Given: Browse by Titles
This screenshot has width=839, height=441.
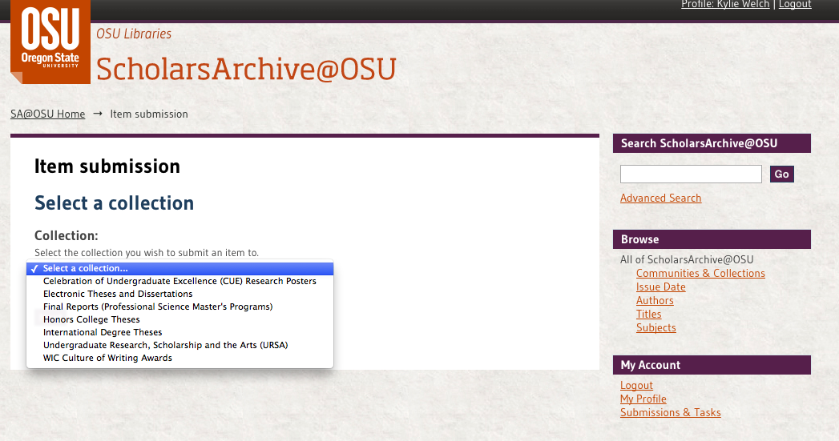Looking at the screenshot, I should [x=648, y=315].
